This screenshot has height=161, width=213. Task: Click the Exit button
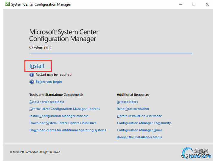(201, 152)
